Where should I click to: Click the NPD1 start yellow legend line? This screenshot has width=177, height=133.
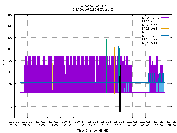coord(165,32)
